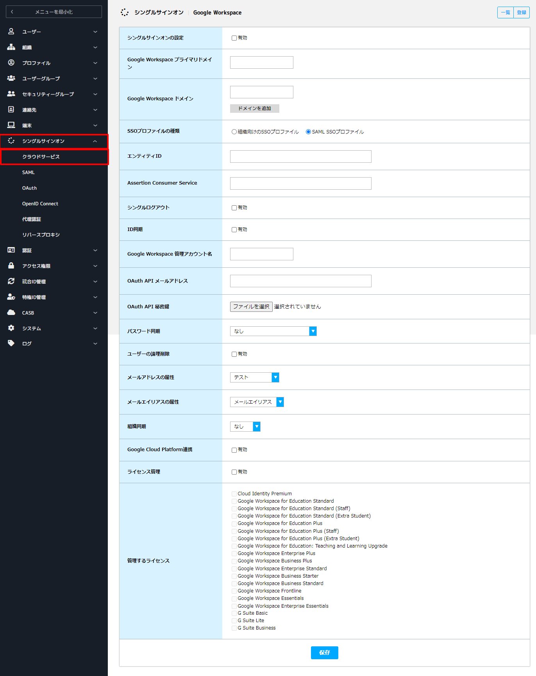This screenshot has width=536, height=676.
Task: Expand the 認証 menu chevron
Action: (95, 250)
